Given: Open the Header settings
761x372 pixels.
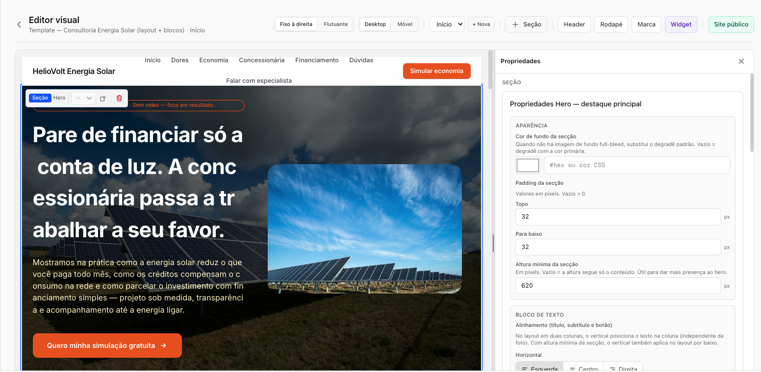Looking at the screenshot, I should pos(574,25).
